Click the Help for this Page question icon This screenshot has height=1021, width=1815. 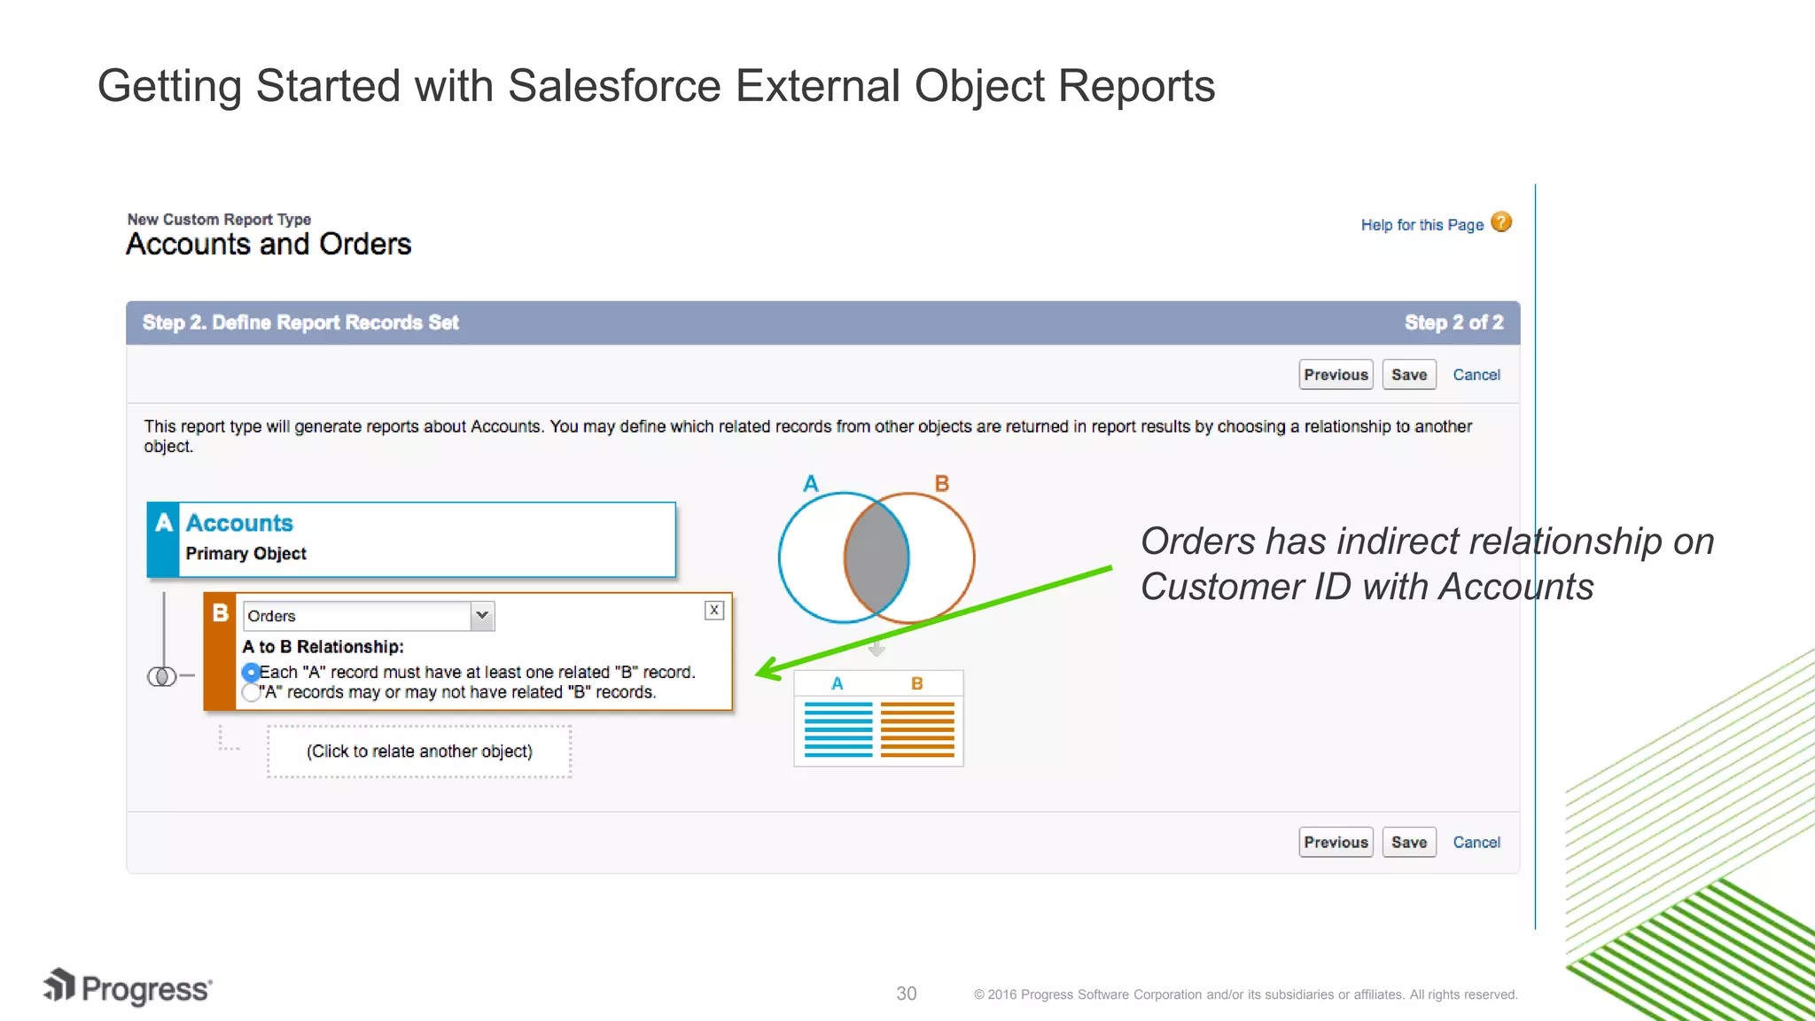click(x=1500, y=222)
